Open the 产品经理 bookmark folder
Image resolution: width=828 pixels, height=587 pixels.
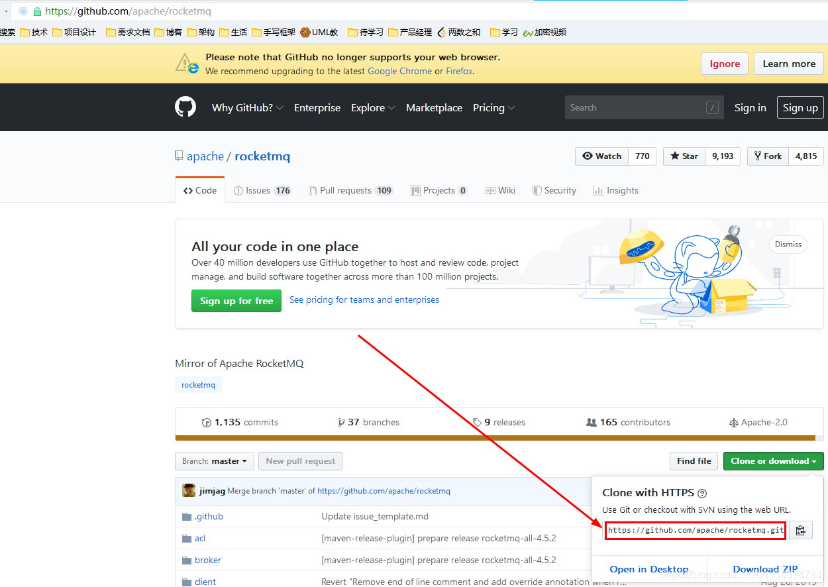[410, 32]
